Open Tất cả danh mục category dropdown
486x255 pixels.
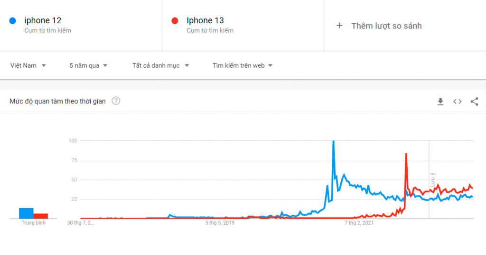(160, 65)
